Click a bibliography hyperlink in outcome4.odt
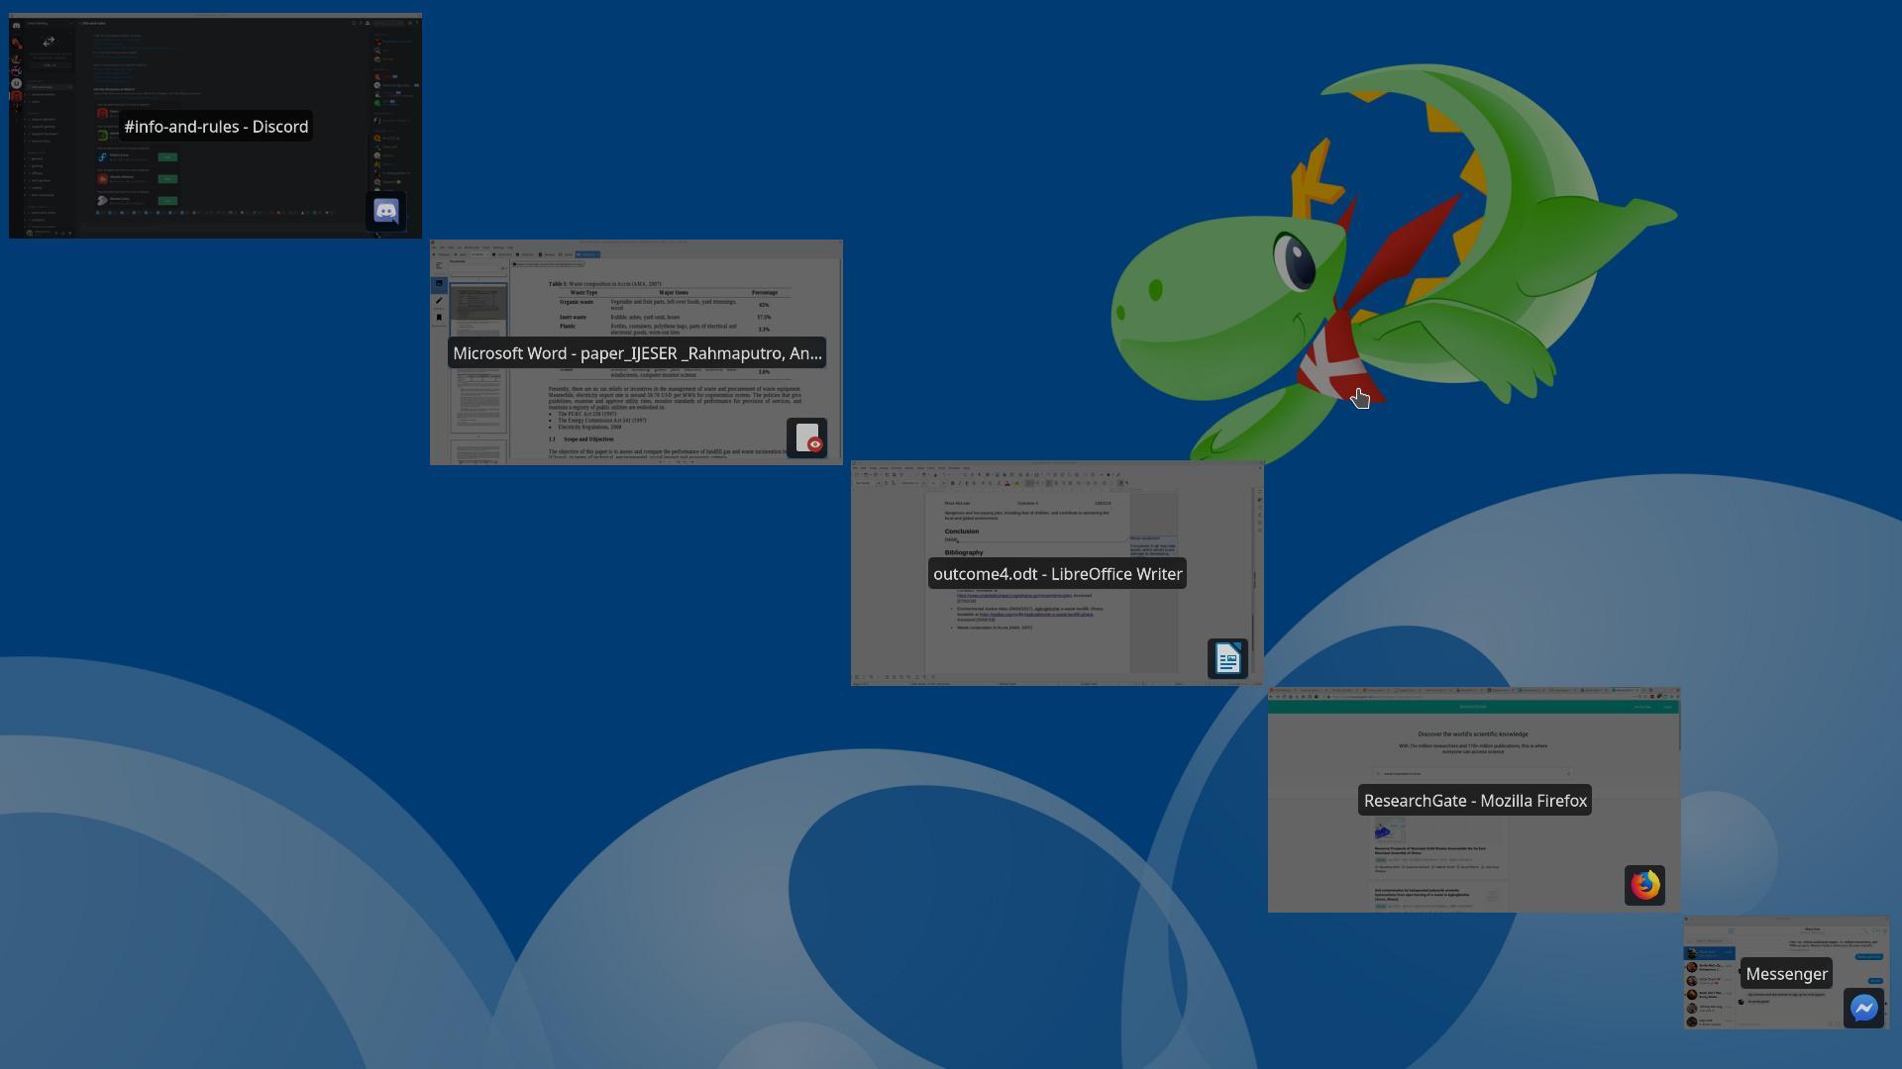This screenshot has height=1069, width=1902. [1012, 595]
